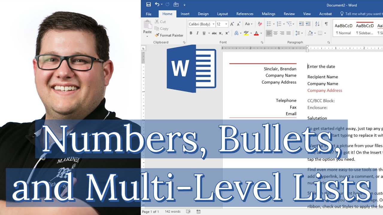Image resolution: width=383 pixels, height=215 pixels.
Task: Apply a Numbering list
Action: tap(279, 24)
